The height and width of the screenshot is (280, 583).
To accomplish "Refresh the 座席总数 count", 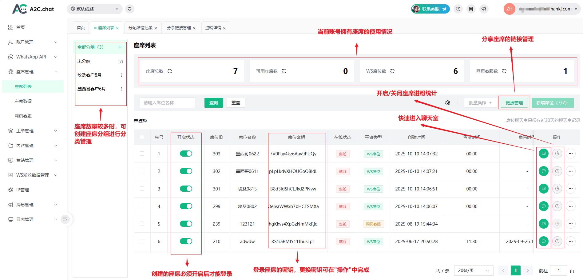I will 170,71.
